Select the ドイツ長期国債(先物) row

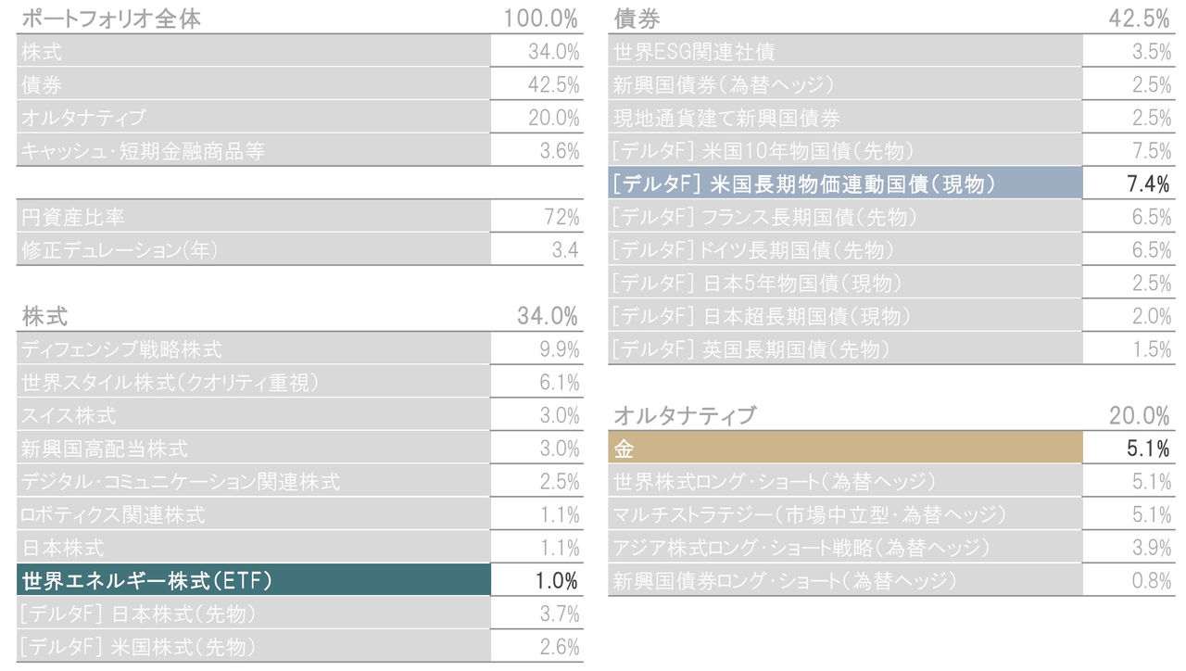[x=891, y=249]
